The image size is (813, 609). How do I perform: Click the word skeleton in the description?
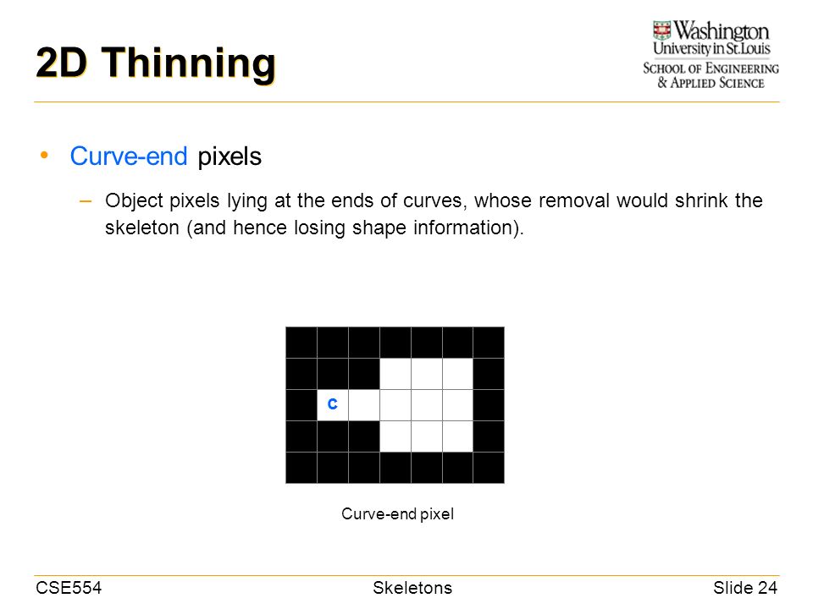pyautogui.click(x=142, y=228)
